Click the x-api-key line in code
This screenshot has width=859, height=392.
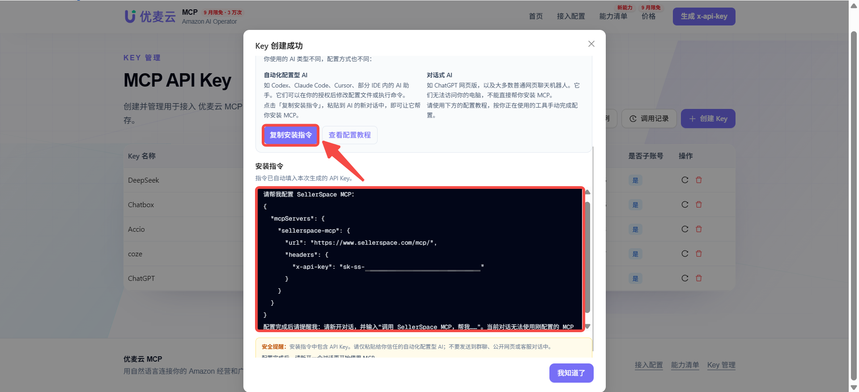(388, 267)
